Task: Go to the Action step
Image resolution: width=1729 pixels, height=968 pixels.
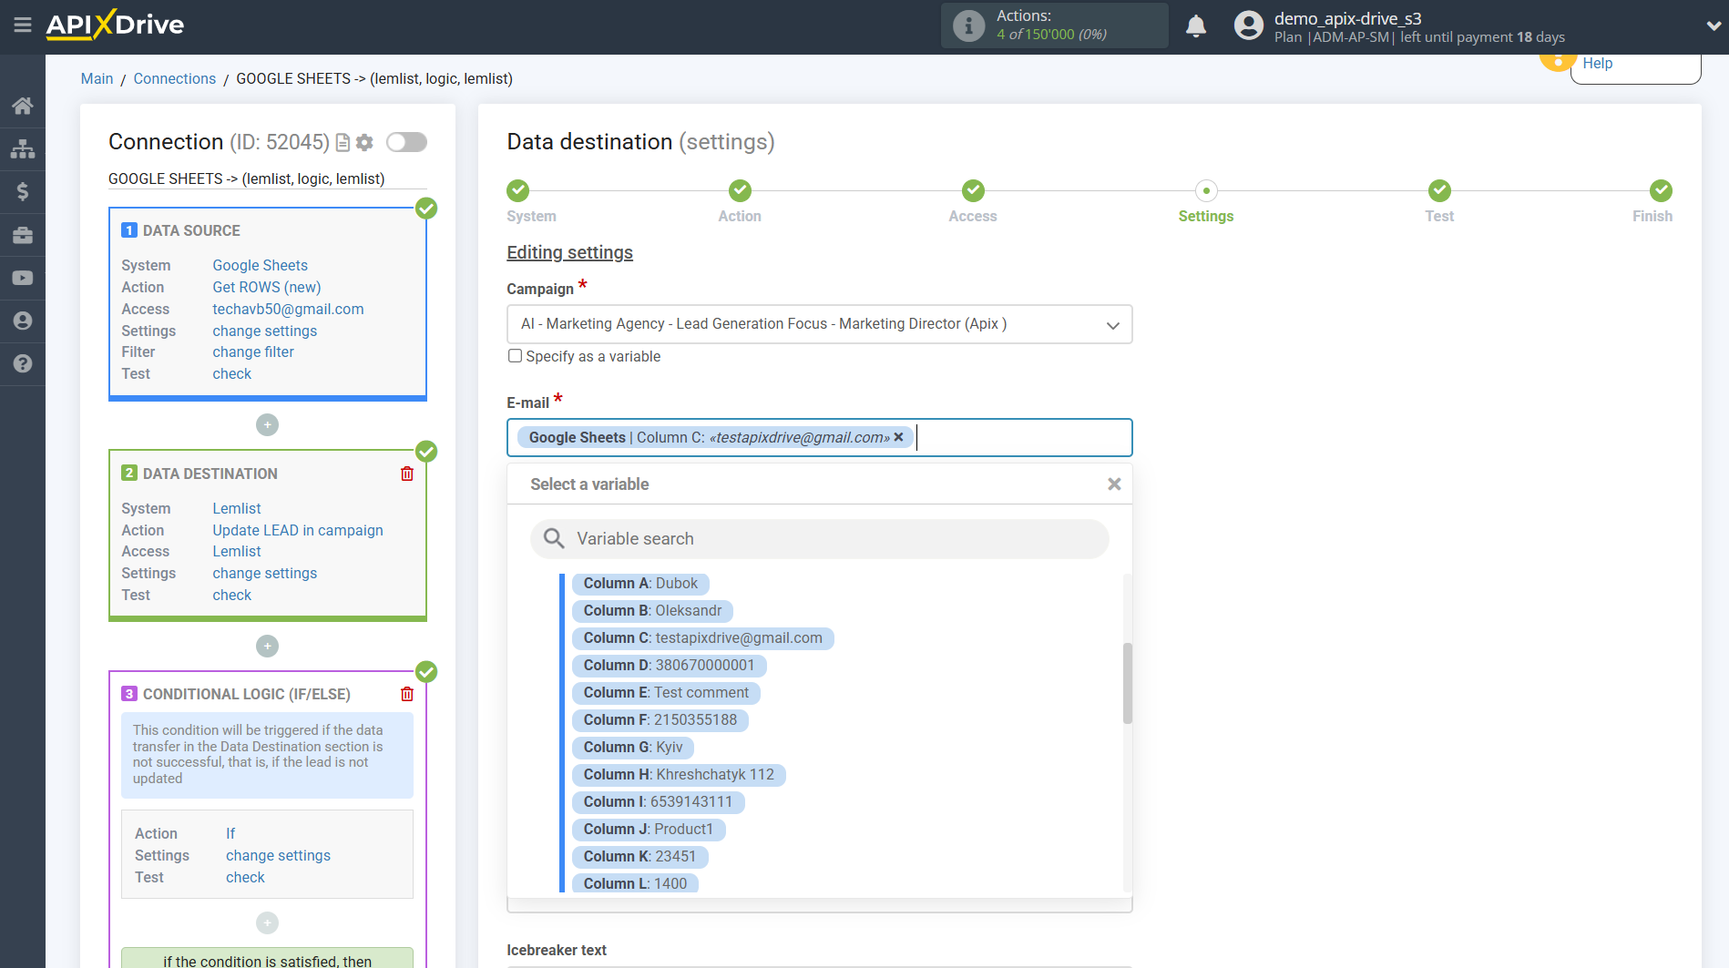Action: [740, 190]
